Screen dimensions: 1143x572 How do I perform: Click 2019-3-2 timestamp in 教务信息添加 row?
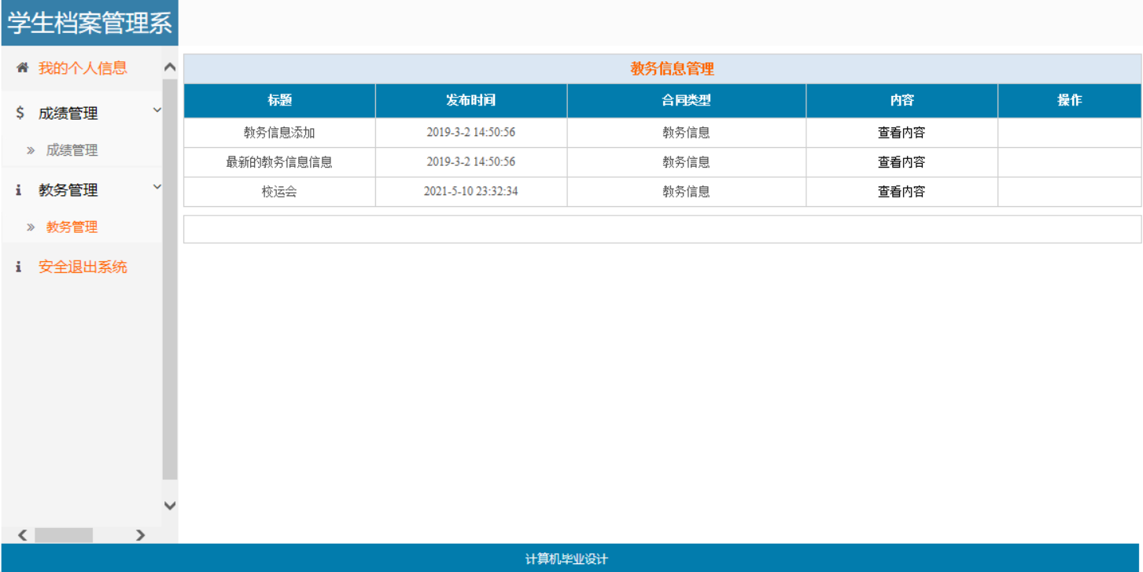tap(471, 133)
